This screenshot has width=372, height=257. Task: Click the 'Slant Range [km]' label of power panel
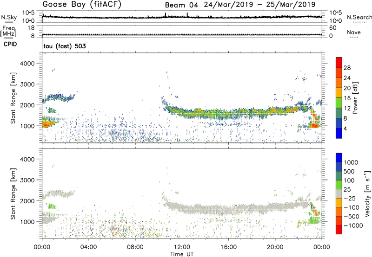(x=13, y=98)
